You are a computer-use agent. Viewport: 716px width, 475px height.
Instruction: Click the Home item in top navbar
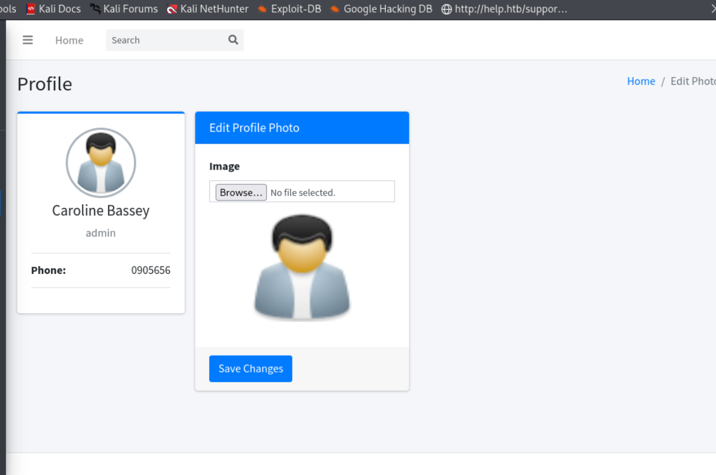click(x=69, y=40)
